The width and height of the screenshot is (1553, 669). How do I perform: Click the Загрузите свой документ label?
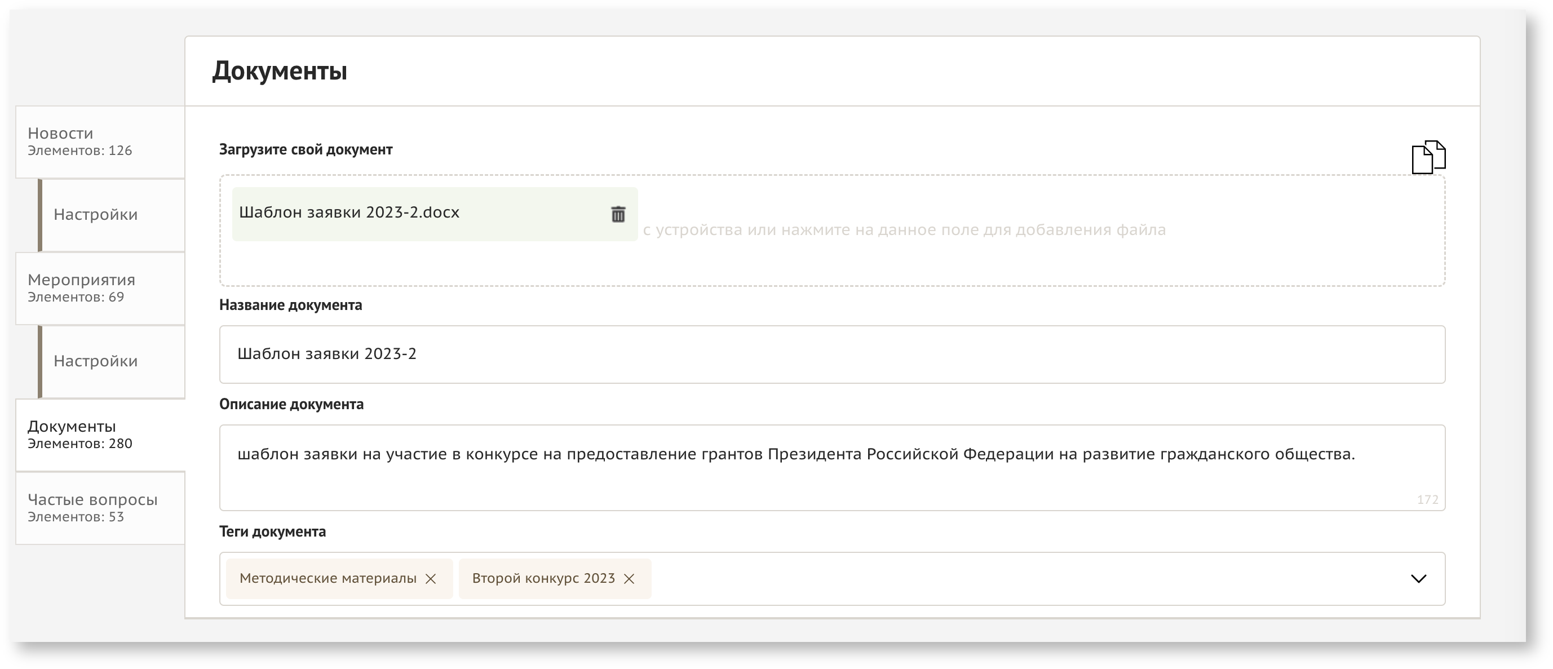coord(306,149)
